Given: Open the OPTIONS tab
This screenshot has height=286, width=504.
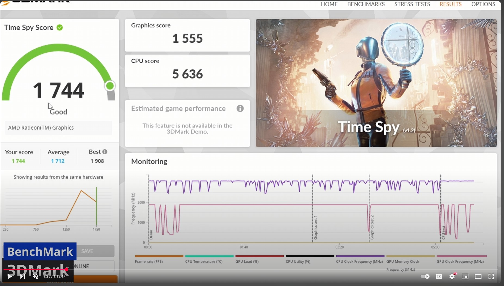Looking at the screenshot, I should pos(483,4).
